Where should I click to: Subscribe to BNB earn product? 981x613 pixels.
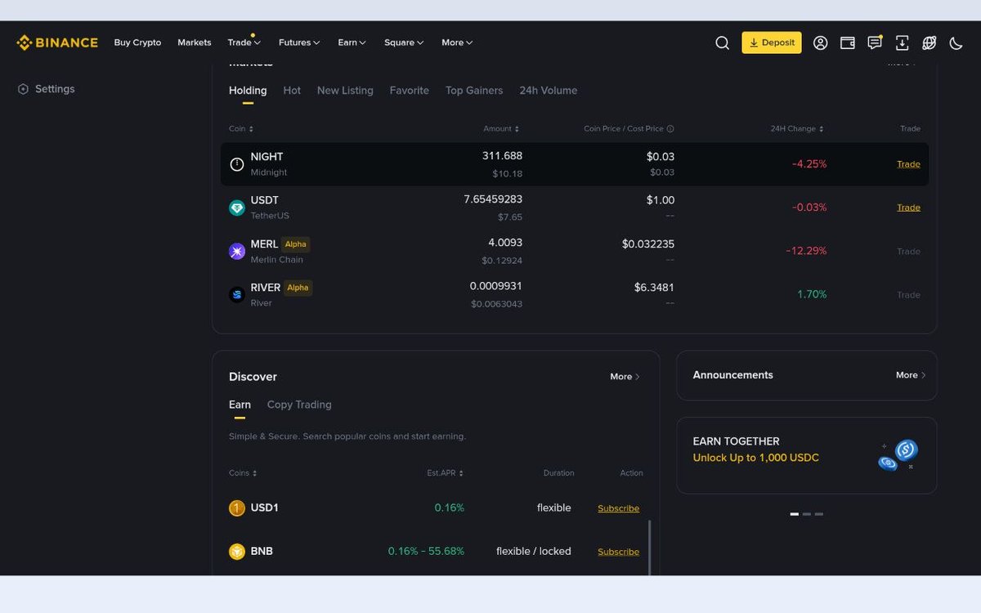618,552
